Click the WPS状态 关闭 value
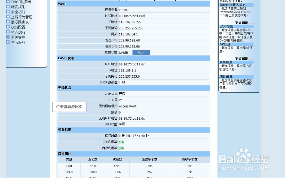This screenshot has width=285, height=178. (122, 124)
